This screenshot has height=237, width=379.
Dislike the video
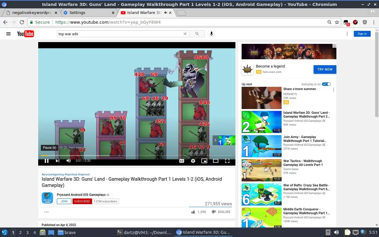point(214,212)
